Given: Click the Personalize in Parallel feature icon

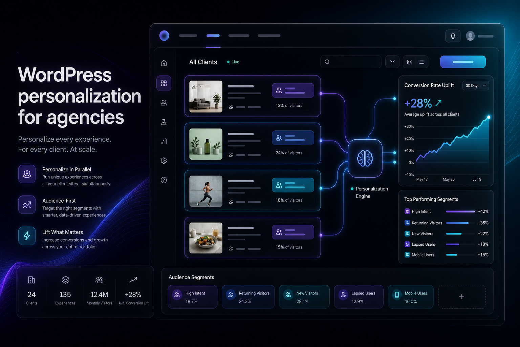Looking at the screenshot, I should pyautogui.click(x=27, y=174).
